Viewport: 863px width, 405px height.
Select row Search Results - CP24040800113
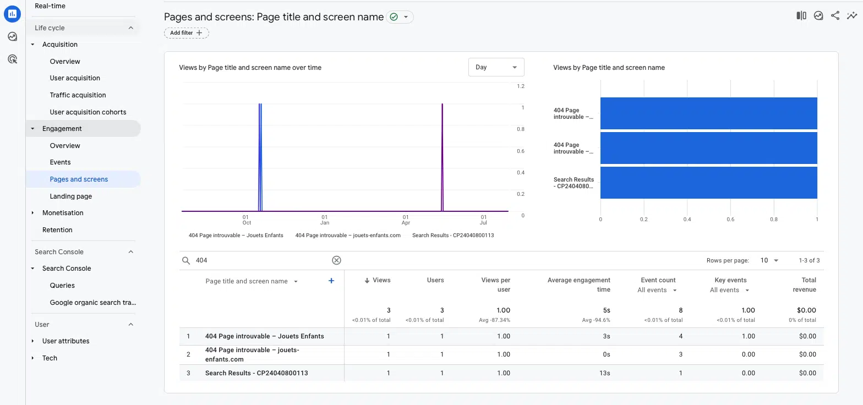click(x=501, y=373)
